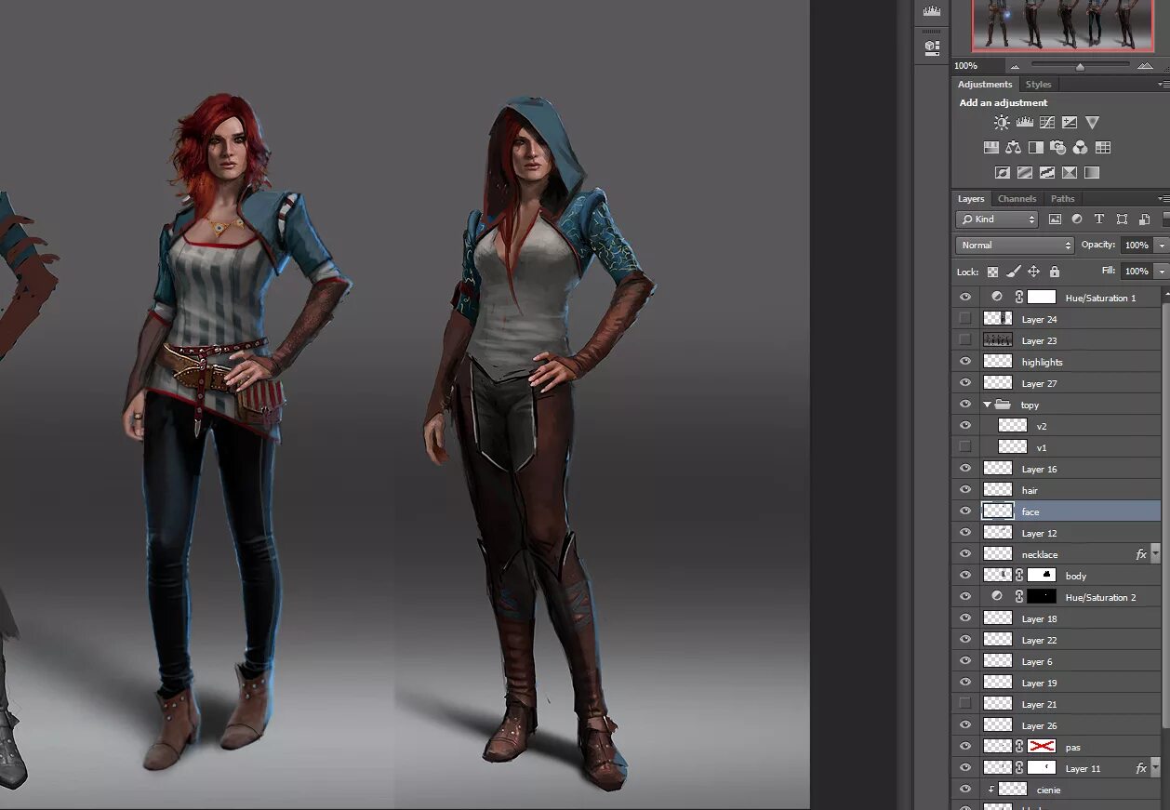1170x810 pixels.
Task: Show the hidden v1 layer
Action: [x=965, y=447]
